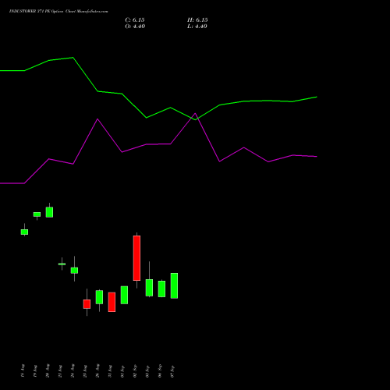Click the 'L: 4.40' low value

(x=197, y=27)
